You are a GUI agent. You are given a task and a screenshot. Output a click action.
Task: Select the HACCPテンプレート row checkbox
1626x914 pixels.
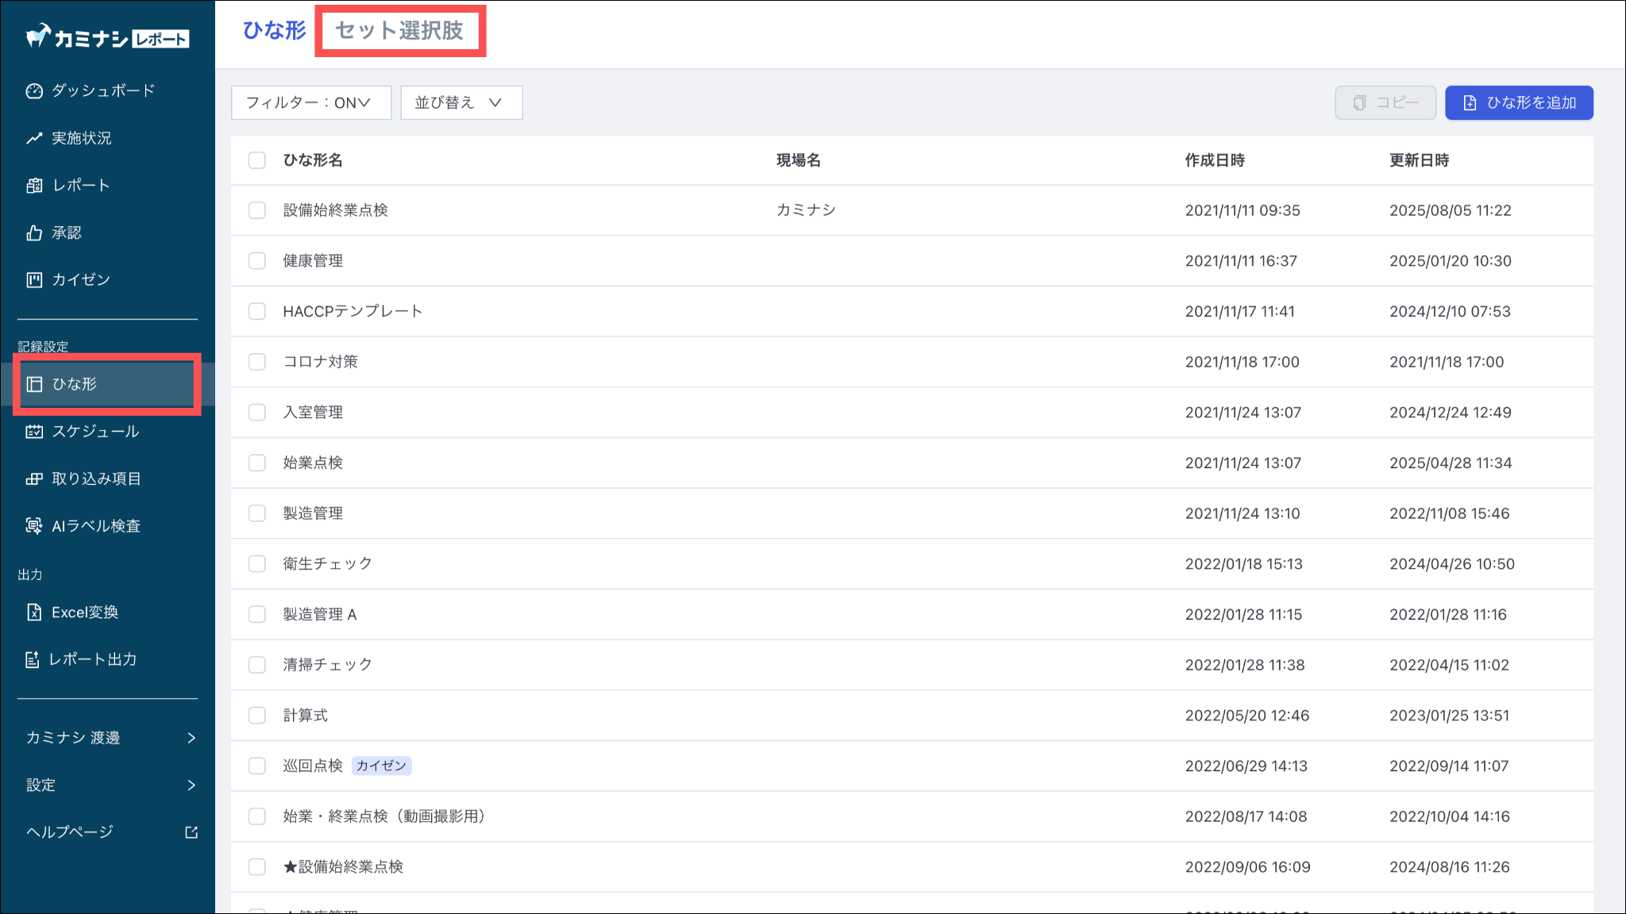pyautogui.click(x=256, y=312)
